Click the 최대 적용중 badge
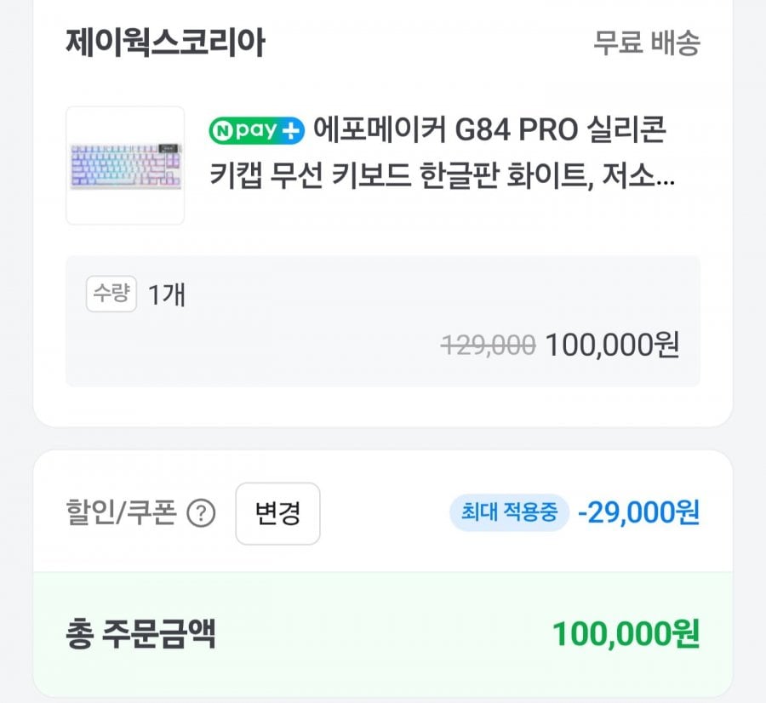This screenshot has width=766, height=703. pos(509,512)
